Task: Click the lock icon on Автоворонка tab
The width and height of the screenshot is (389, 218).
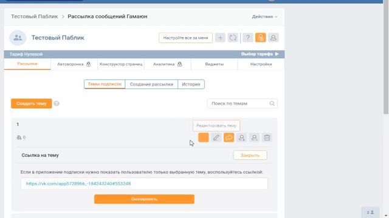Action: coord(88,64)
